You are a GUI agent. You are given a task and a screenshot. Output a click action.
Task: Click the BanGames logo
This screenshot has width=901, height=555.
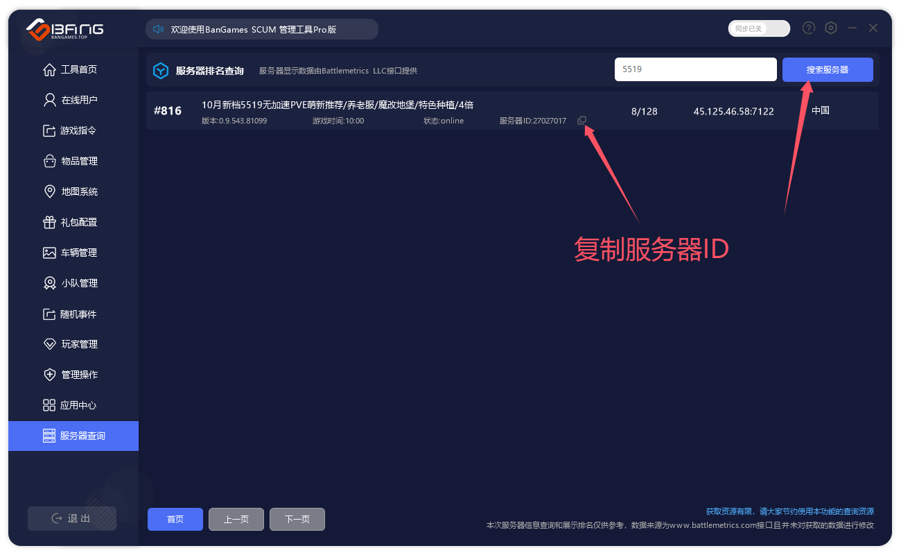click(x=64, y=30)
